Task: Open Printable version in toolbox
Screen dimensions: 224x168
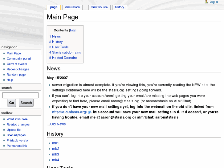Action: pyautogui.click(x=18, y=140)
